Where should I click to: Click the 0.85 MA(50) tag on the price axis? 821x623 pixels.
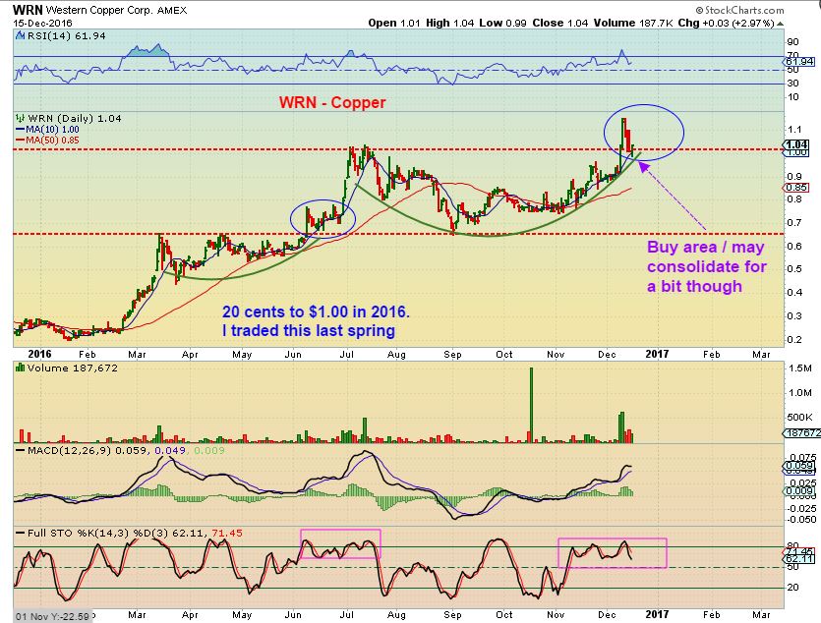[796, 188]
